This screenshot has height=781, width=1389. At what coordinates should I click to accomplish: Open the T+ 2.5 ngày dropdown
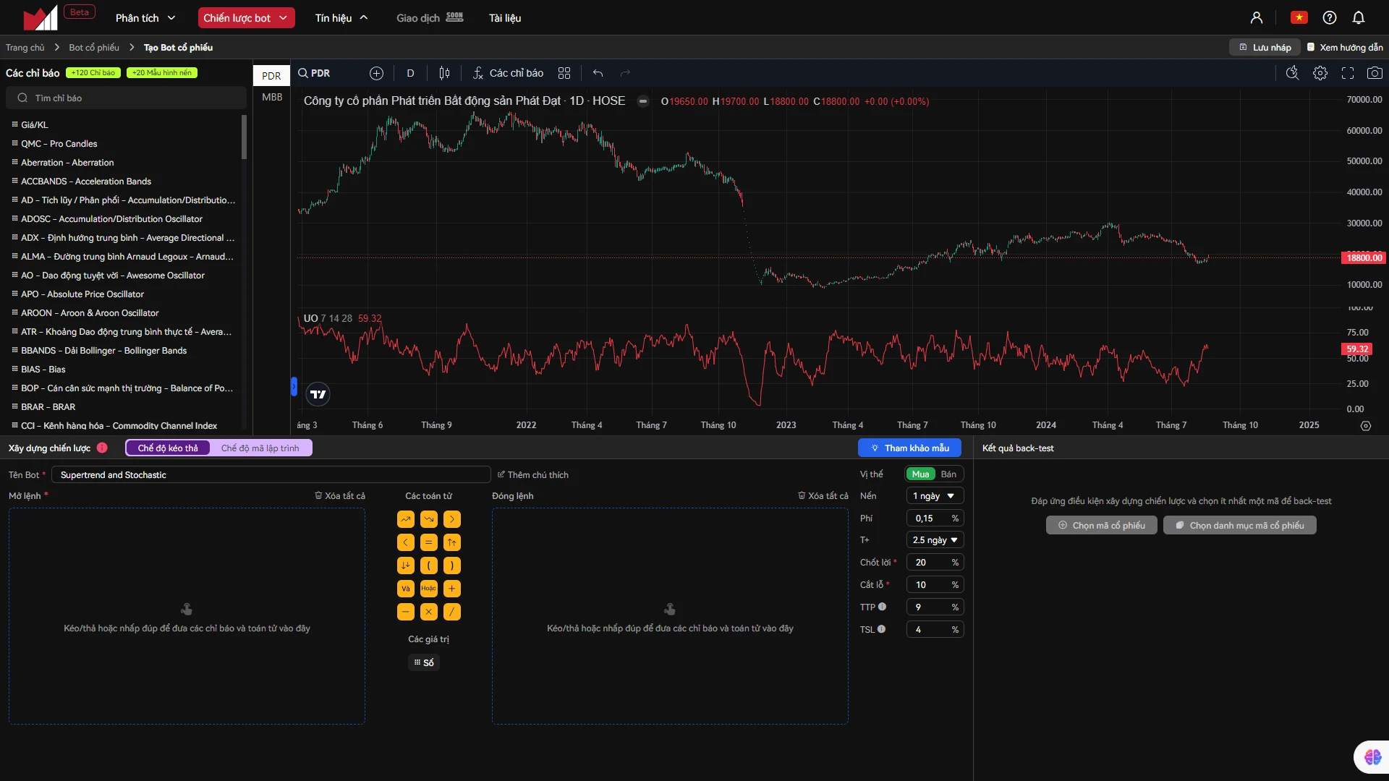point(935,540)
